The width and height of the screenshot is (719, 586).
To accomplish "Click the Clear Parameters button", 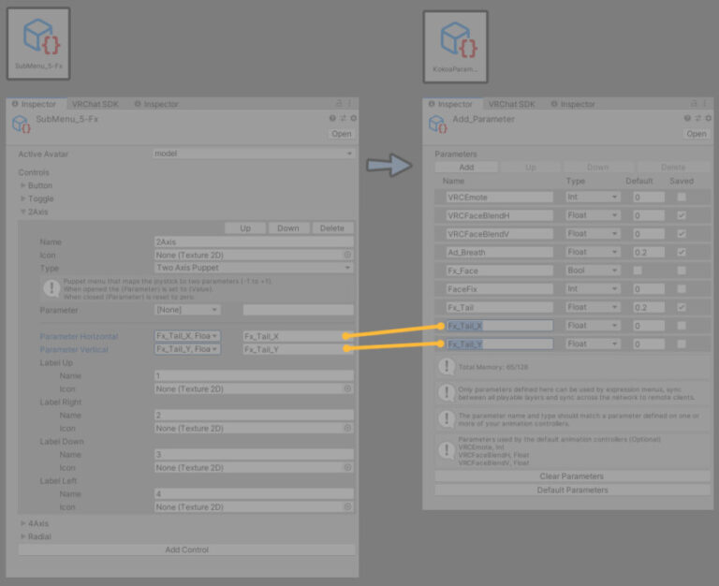I will (x=571, y=476).
